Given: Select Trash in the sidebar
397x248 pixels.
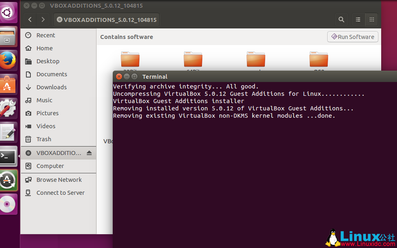Looking at the screenshot, I should (43, 139).
